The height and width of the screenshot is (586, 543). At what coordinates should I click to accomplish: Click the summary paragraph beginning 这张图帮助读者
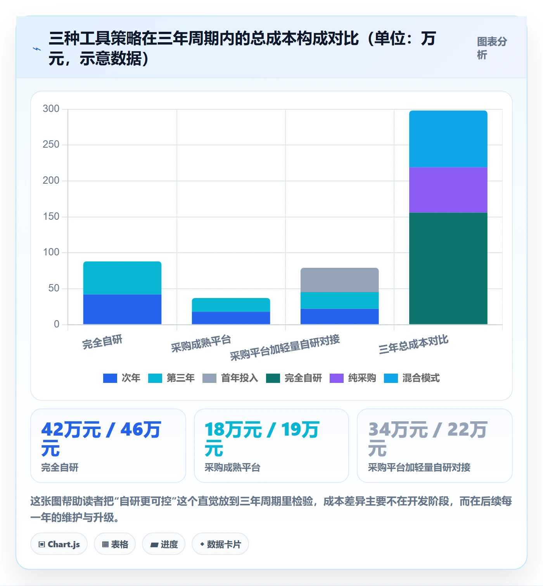271,509
